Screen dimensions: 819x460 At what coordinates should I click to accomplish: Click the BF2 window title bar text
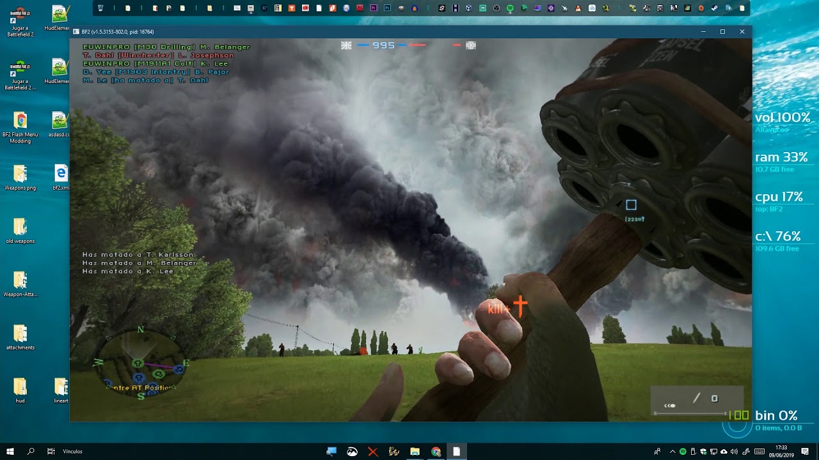point(118,32)
